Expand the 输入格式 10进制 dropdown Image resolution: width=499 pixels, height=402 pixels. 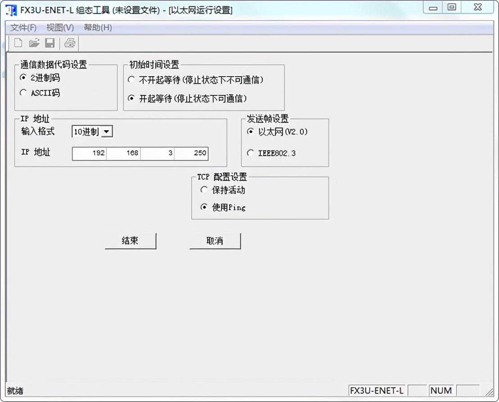point(107,132)
